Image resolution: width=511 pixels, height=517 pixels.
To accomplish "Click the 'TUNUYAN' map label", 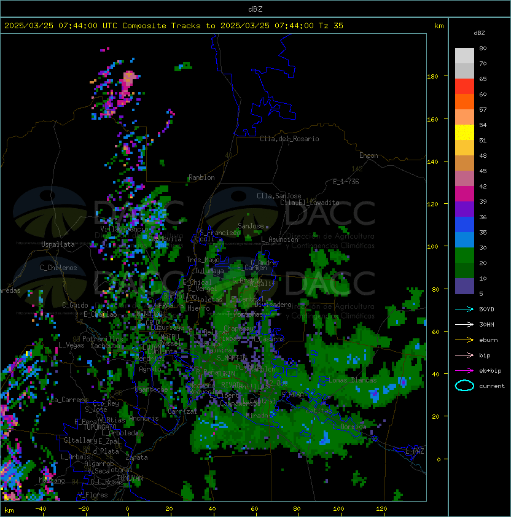I will tap(130, 478).
